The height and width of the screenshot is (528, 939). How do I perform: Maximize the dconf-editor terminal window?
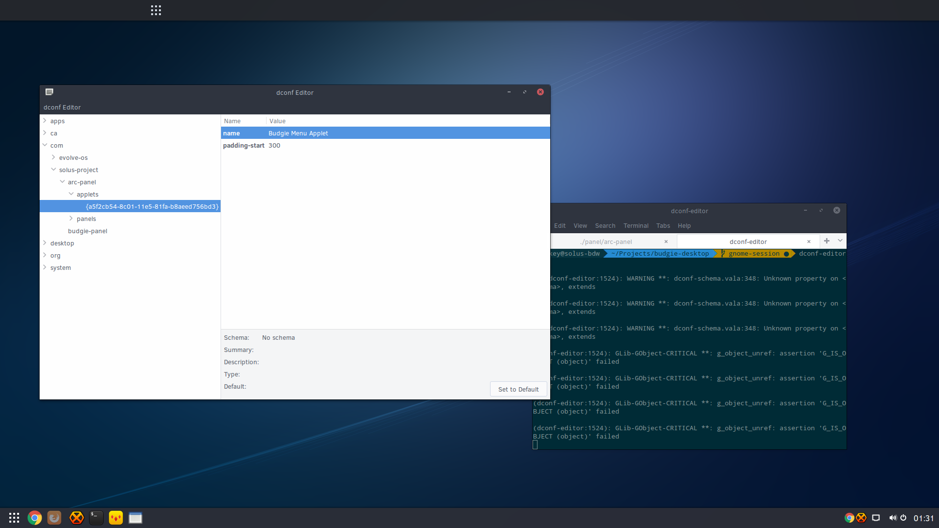[821, 210]
